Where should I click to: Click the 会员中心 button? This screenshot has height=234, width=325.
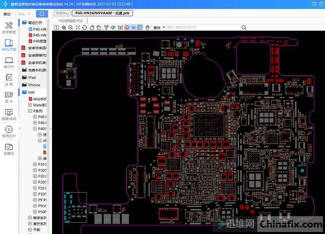61,13
